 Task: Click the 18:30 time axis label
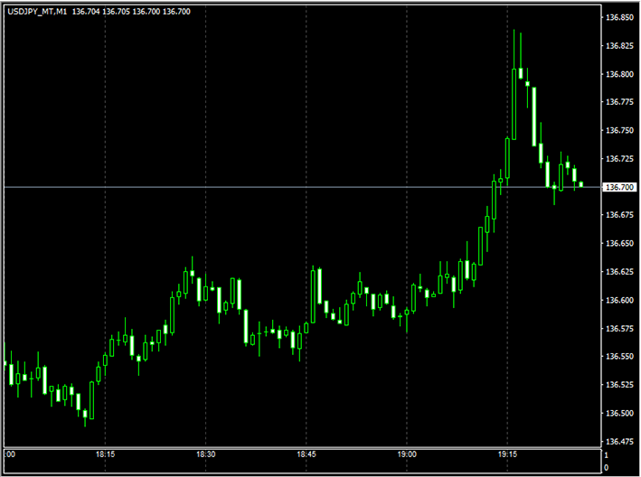(x=205, y=454)
